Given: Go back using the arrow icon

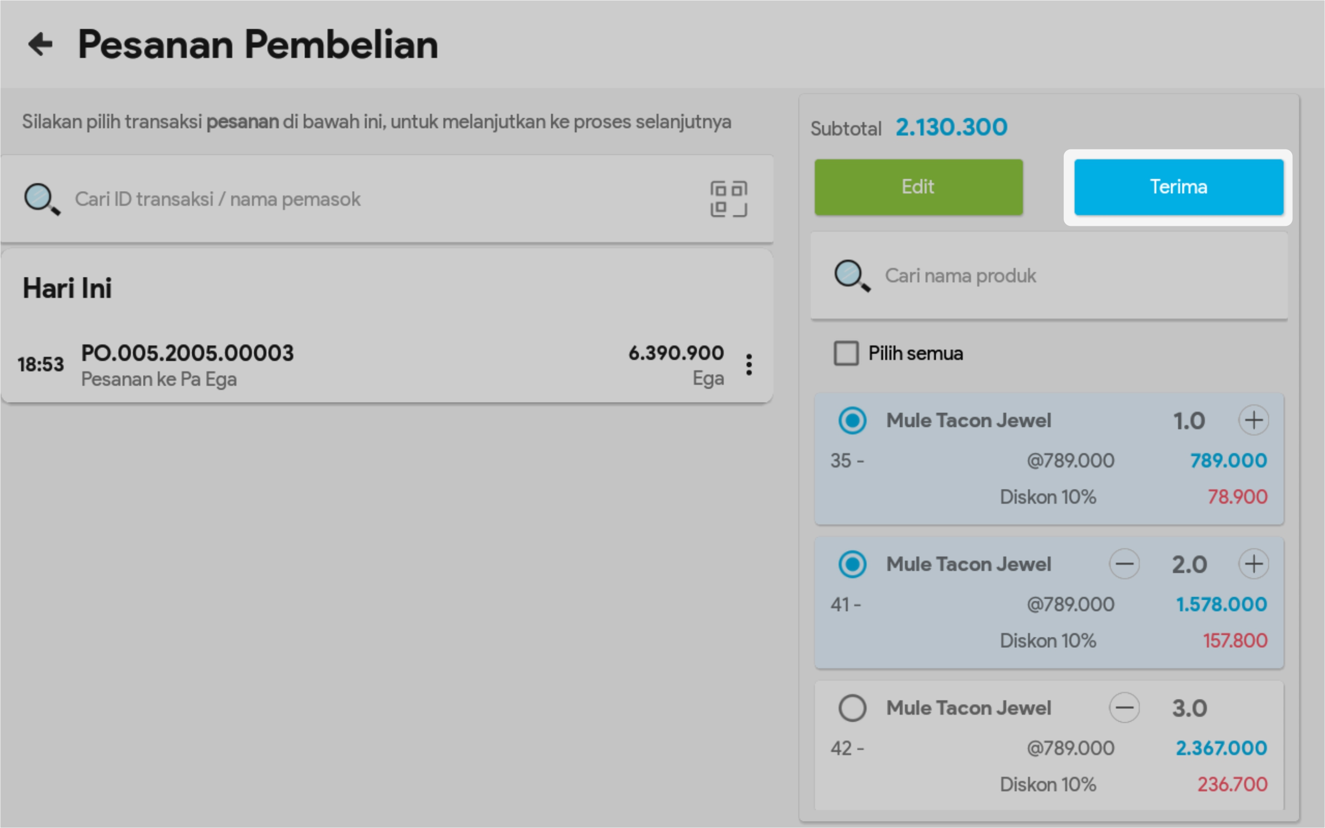Looking at the screenshot, I should [x=41, y=44].
